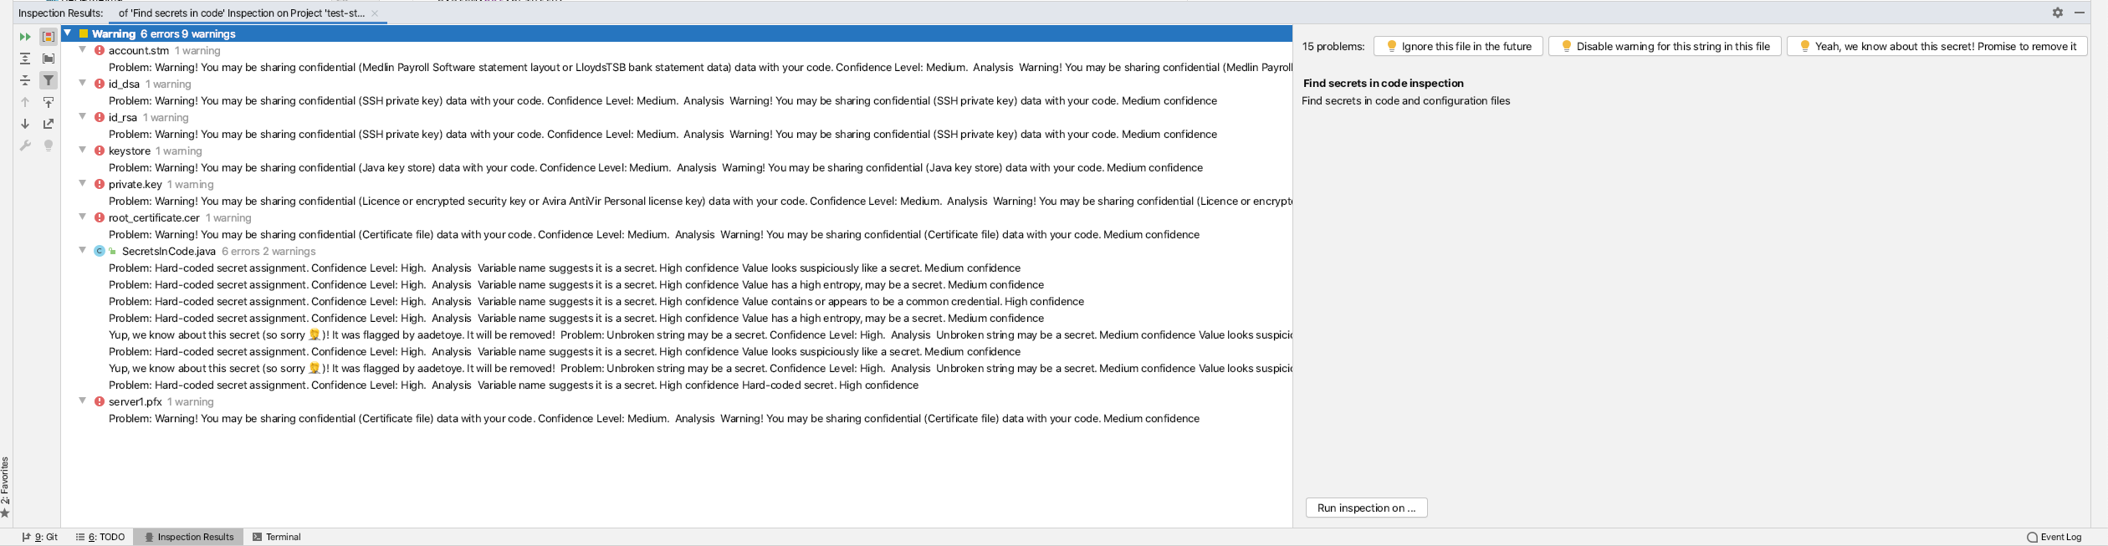Click the 'Run inspection on ...' button
The width and height of the screenshot is (2108, 546).
(1366, 508)
